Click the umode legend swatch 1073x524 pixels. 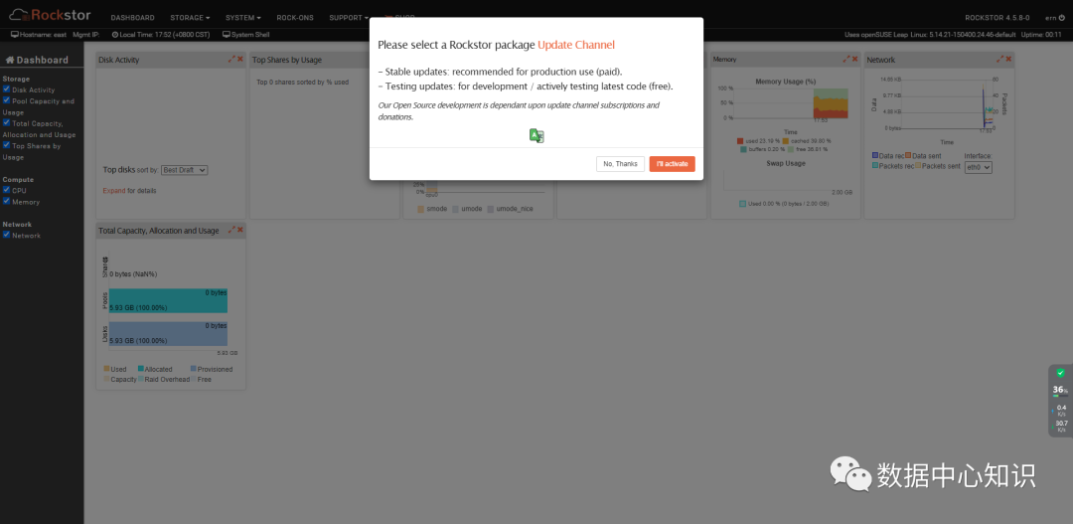[x=455, y=208]
